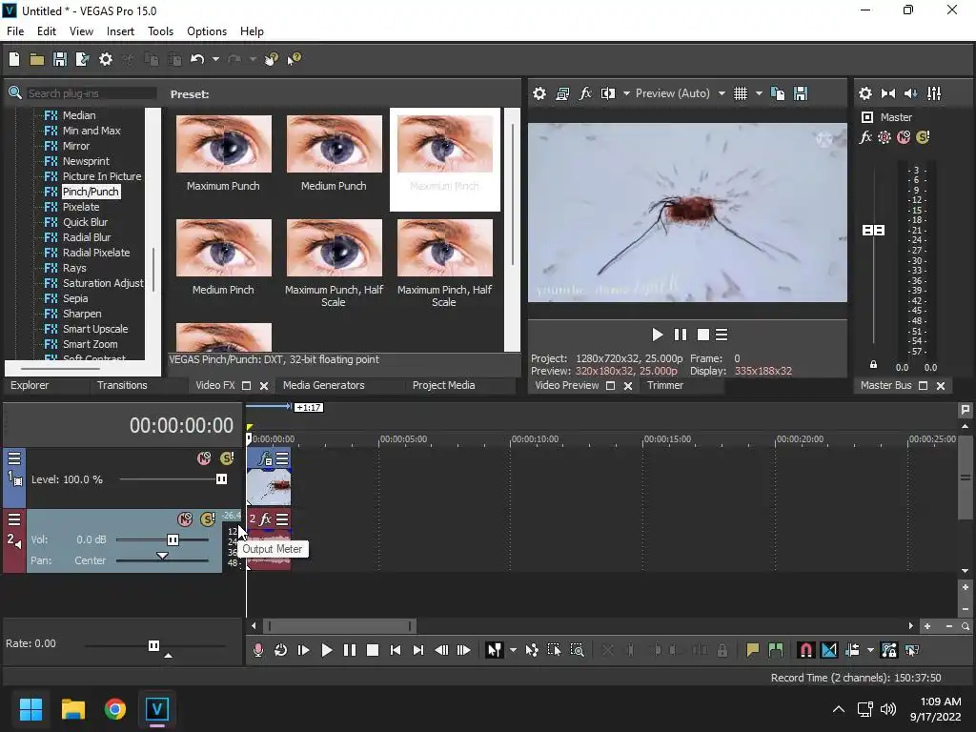Save a snapshot to file in the preview toolbar
The image size is (976, 732).
coord(801,93)
